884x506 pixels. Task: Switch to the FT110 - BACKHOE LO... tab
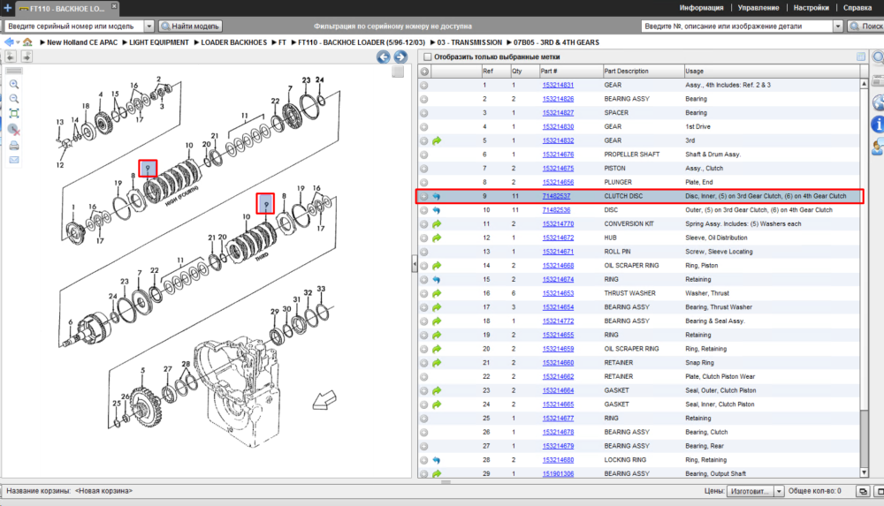coord(66,9)
